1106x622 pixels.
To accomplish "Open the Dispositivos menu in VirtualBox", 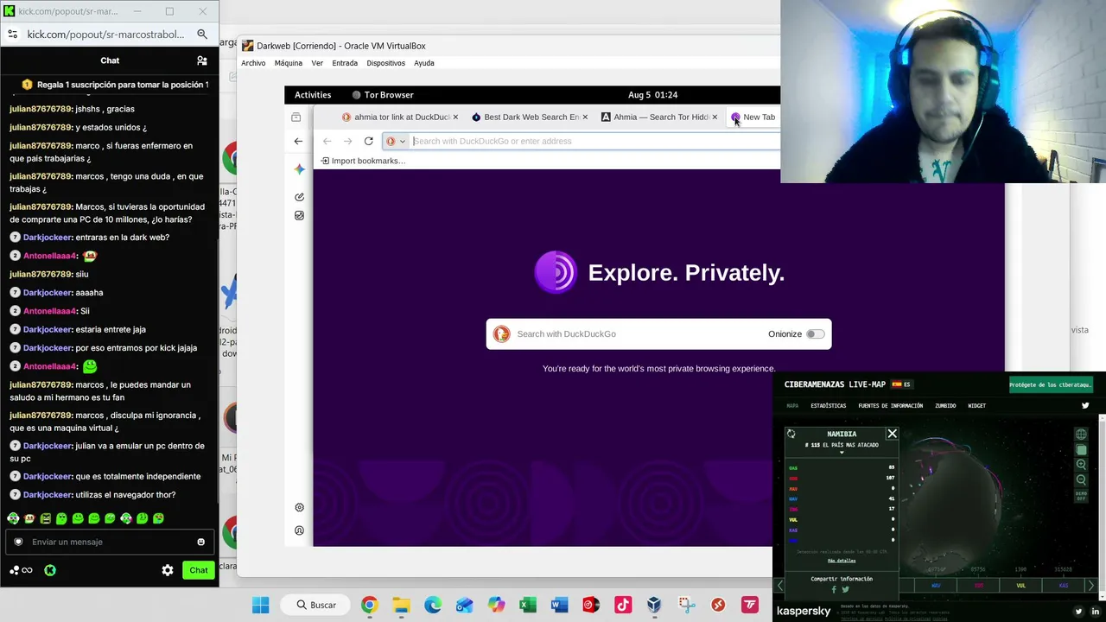I will tap(385, 63).
